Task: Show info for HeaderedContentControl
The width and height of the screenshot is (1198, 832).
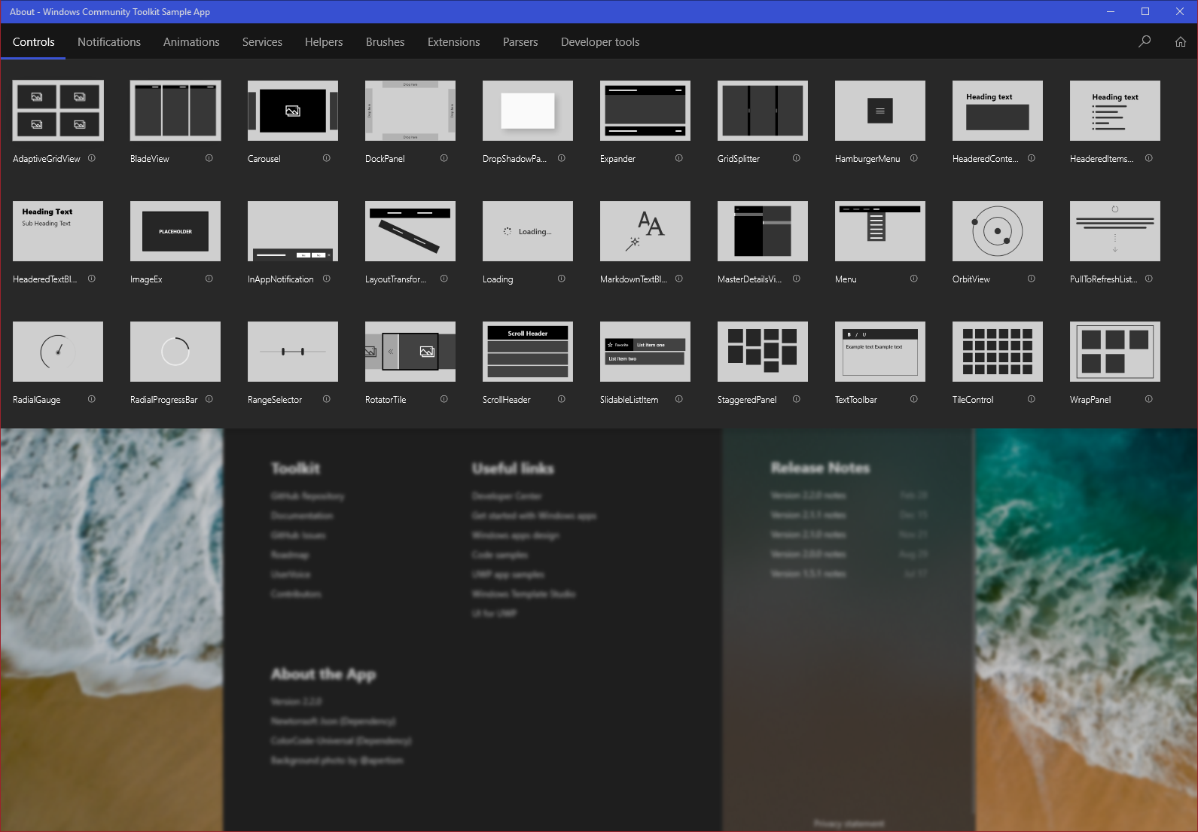Action: coord(1032,158)
